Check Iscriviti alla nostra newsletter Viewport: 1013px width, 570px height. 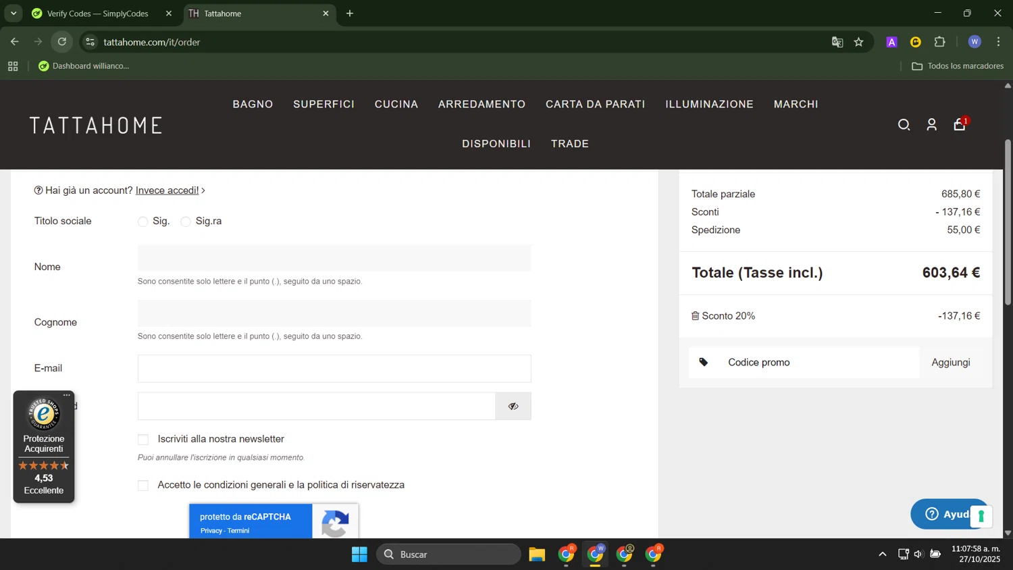pyautogui.click(x=143, y=440)
